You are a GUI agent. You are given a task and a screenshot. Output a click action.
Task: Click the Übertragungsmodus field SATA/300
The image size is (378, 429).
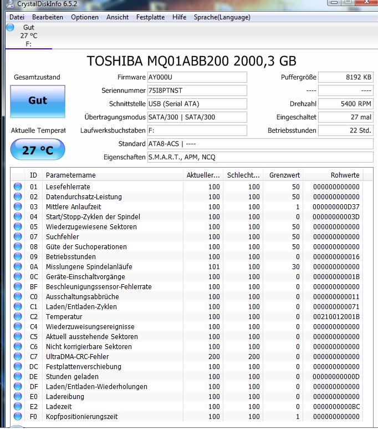click(197, 117)
